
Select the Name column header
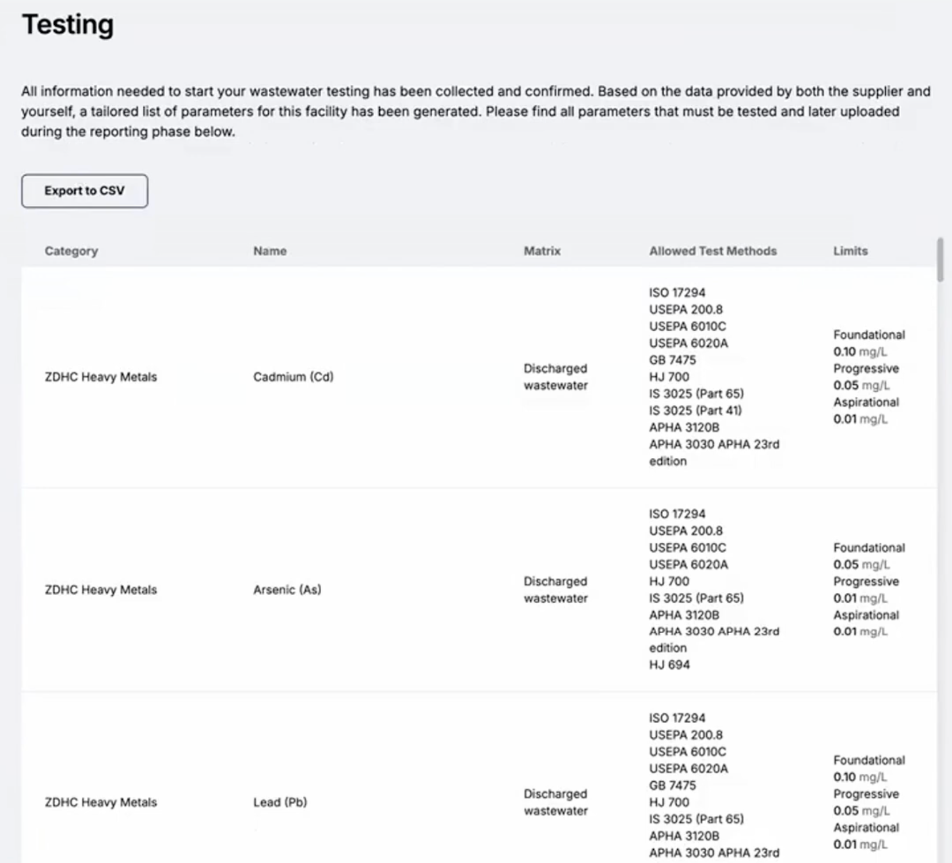click(x=270, y=251)
